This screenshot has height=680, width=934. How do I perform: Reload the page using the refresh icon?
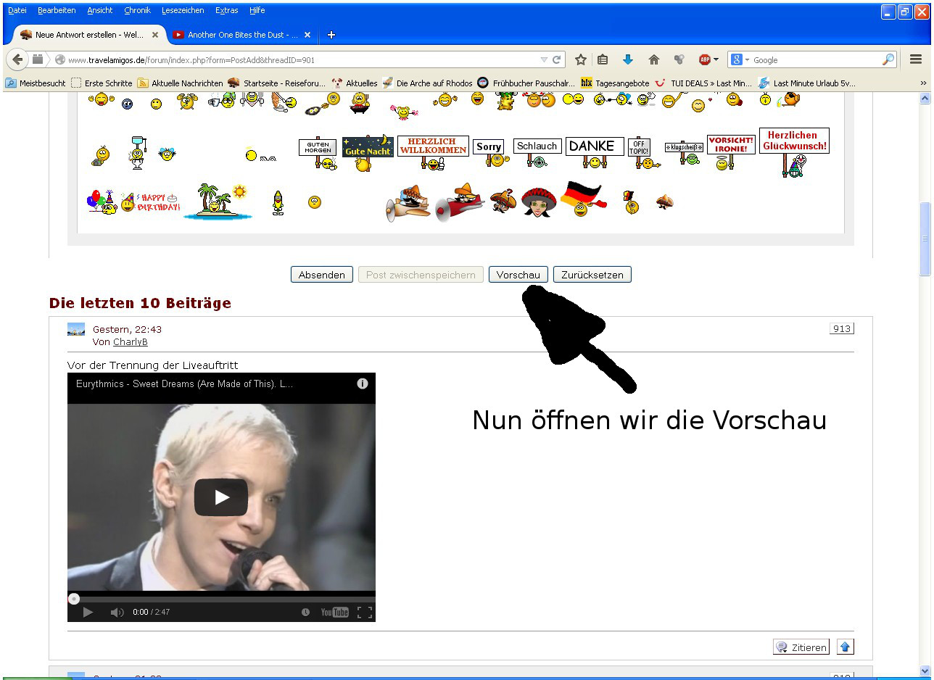(557, 60)
